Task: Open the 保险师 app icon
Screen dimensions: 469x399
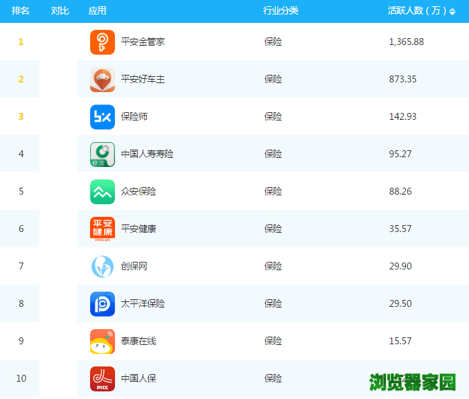Action: pos(102,117)
